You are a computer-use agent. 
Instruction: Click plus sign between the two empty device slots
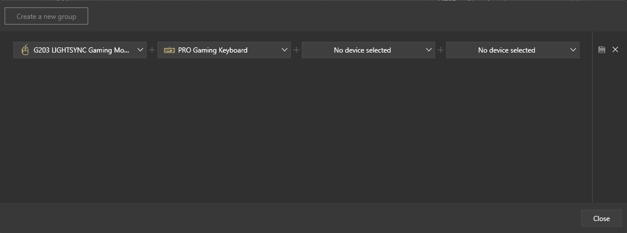pyautogui.click(x=440, y=50)
